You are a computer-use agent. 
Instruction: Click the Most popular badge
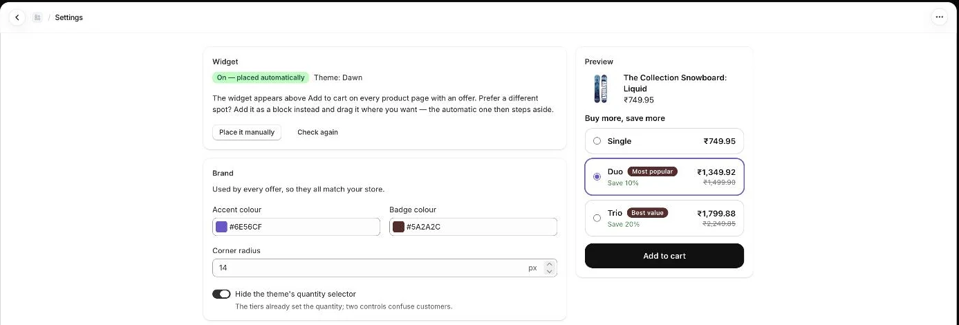pos(653,171)
